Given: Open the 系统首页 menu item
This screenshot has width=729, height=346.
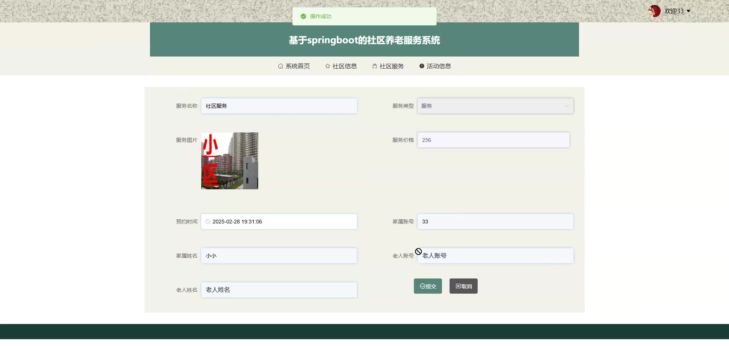Looking at the screenshot, I should pyautogui.click(x=294, y=66).
